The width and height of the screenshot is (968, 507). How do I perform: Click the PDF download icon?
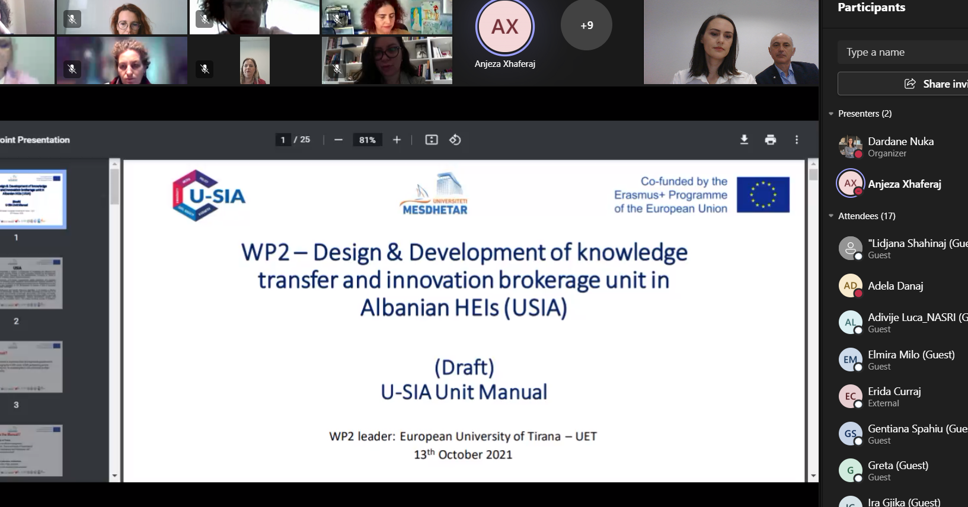[744, 140]
